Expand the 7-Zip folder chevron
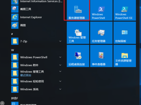 [60, 41]
